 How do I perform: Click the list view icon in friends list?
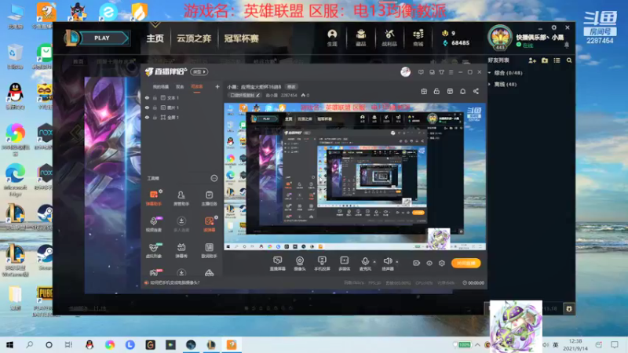557,60
